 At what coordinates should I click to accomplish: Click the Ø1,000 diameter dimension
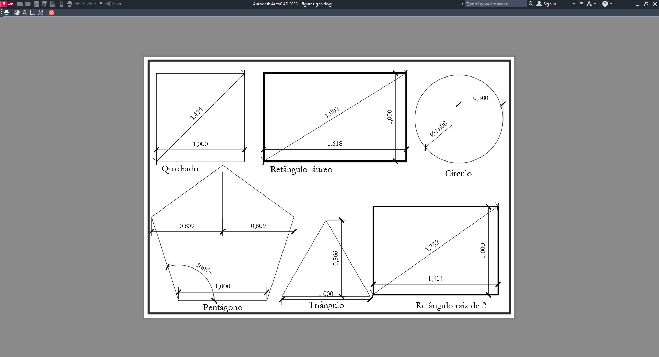[x=439, y=129]
